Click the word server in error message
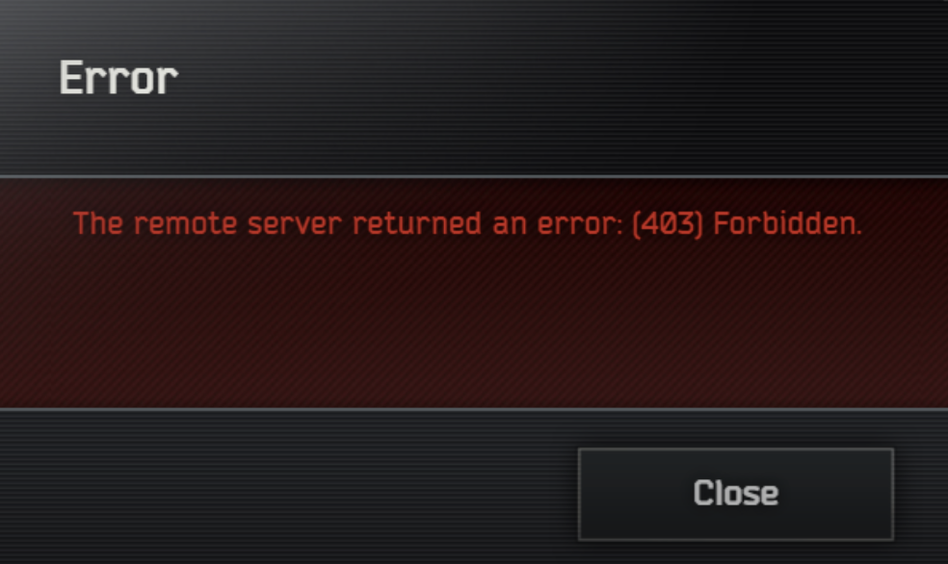The width and height of the screenshot is (948, 564). [295, 225]
